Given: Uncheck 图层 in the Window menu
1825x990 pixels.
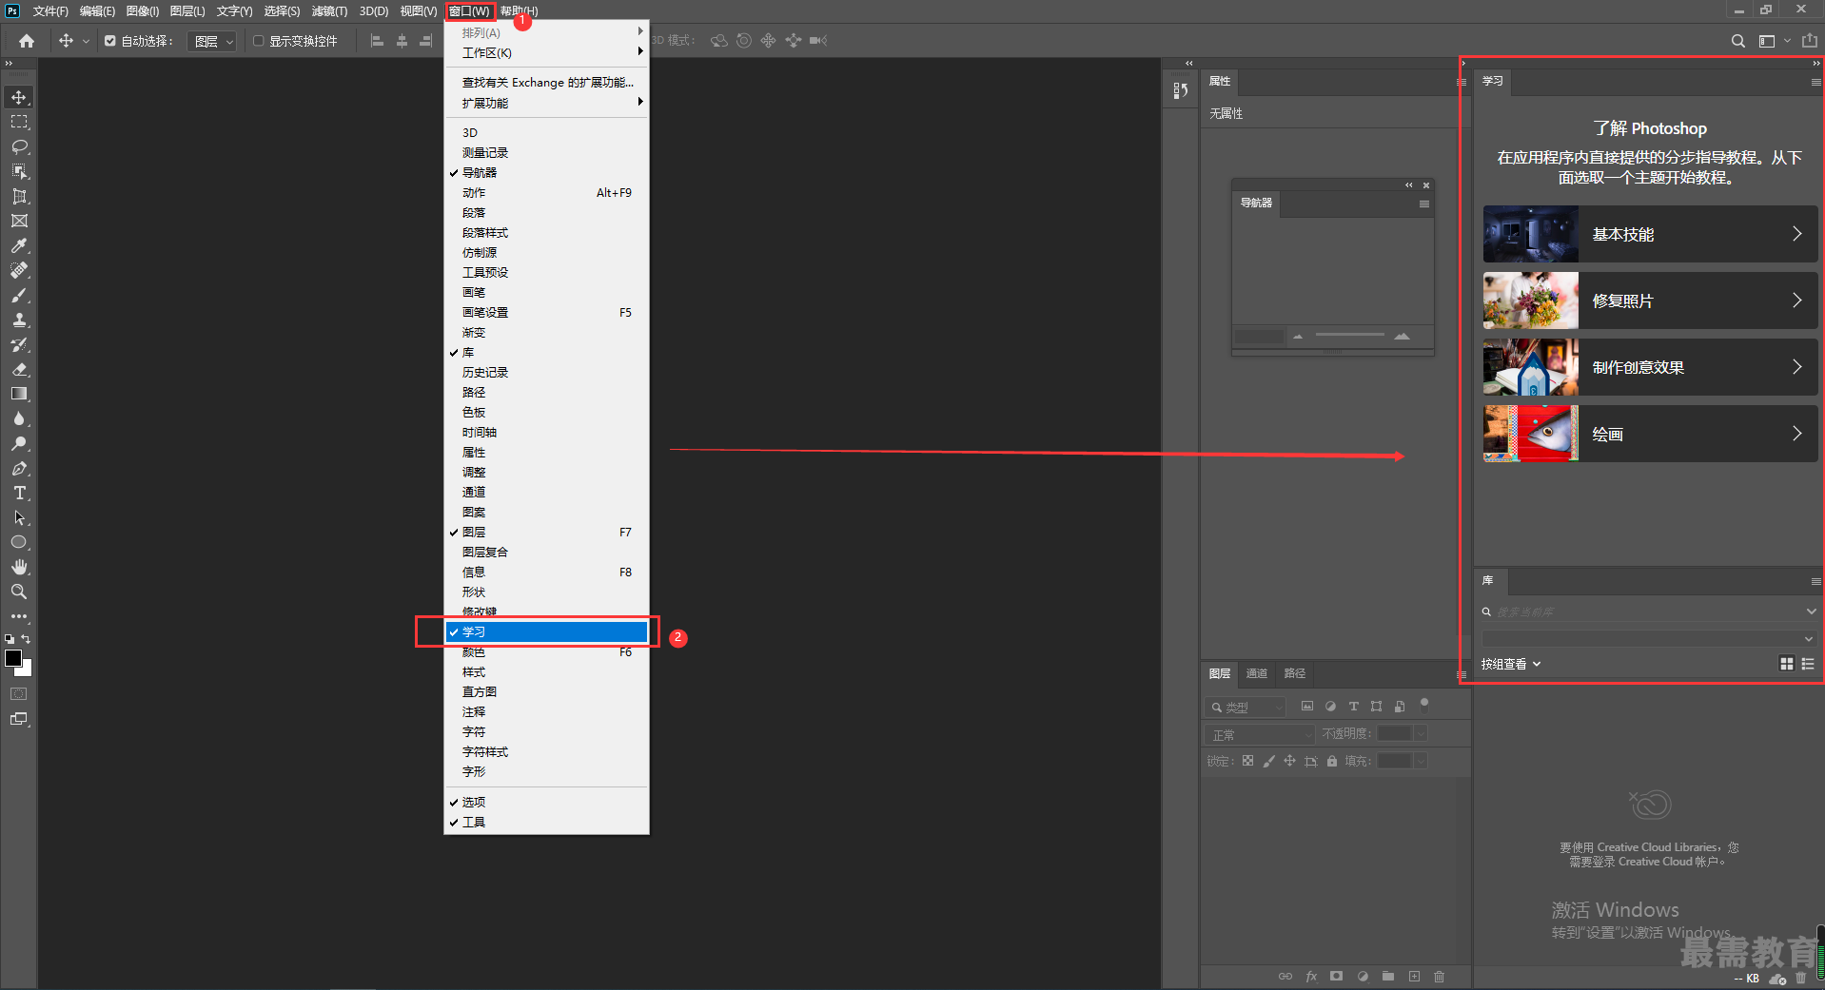Looking at the screenshot, I should pos(546,532).
